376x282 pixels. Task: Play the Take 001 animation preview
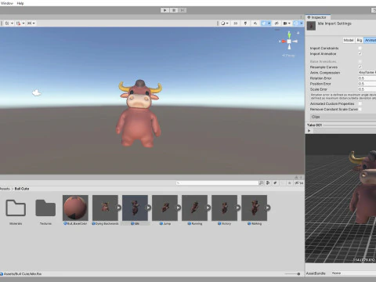coord(309,131)
